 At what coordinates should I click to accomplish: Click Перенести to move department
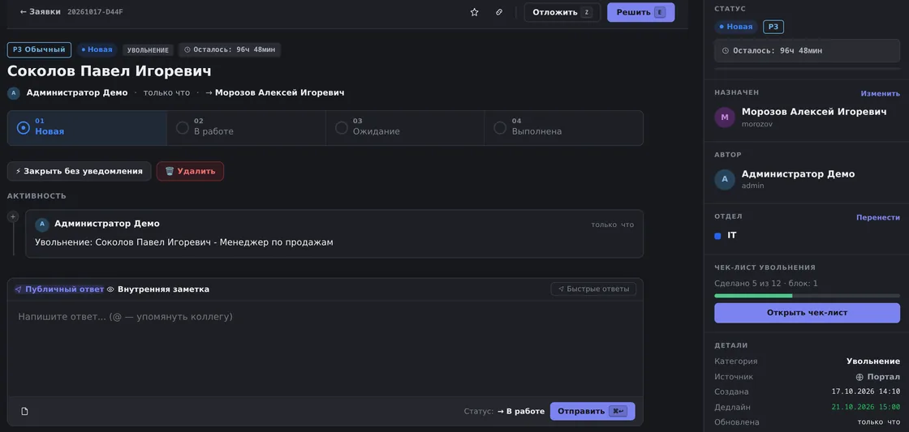[878, 217]
